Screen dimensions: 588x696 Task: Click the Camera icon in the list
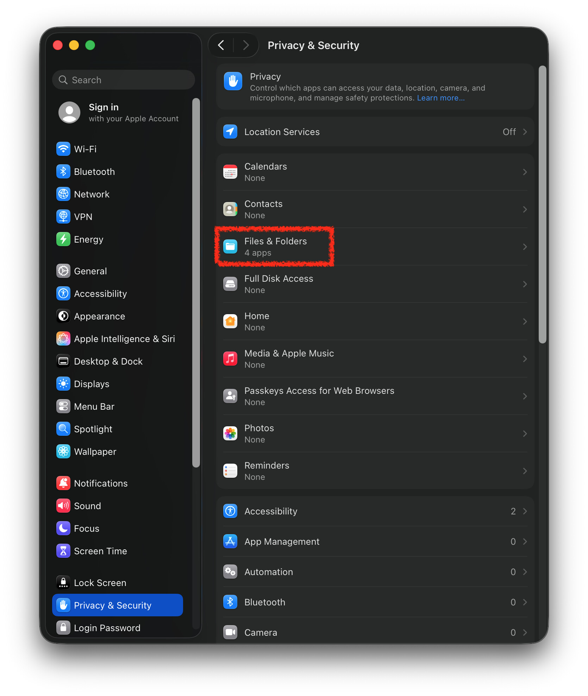click(x=230, y=632)
